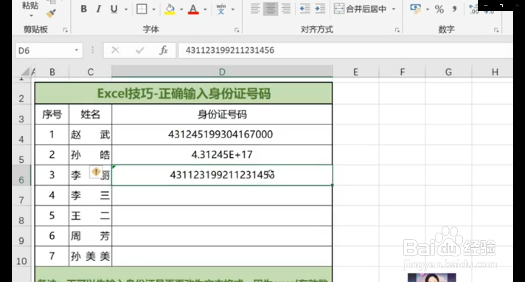Apply accounting number format
Image resolution: width=525 pixels, height=282 pixels.
pos(415,9)
